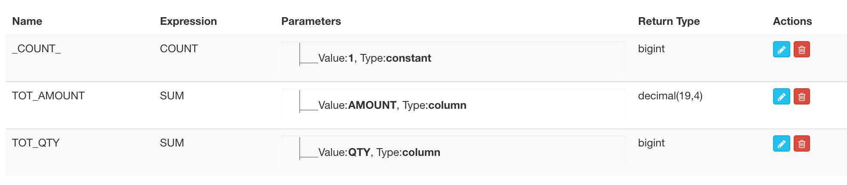Remove the TOT_AMOUNT measure with trash icon
This screenshot has width=847, height=185.
pos(801,96)
